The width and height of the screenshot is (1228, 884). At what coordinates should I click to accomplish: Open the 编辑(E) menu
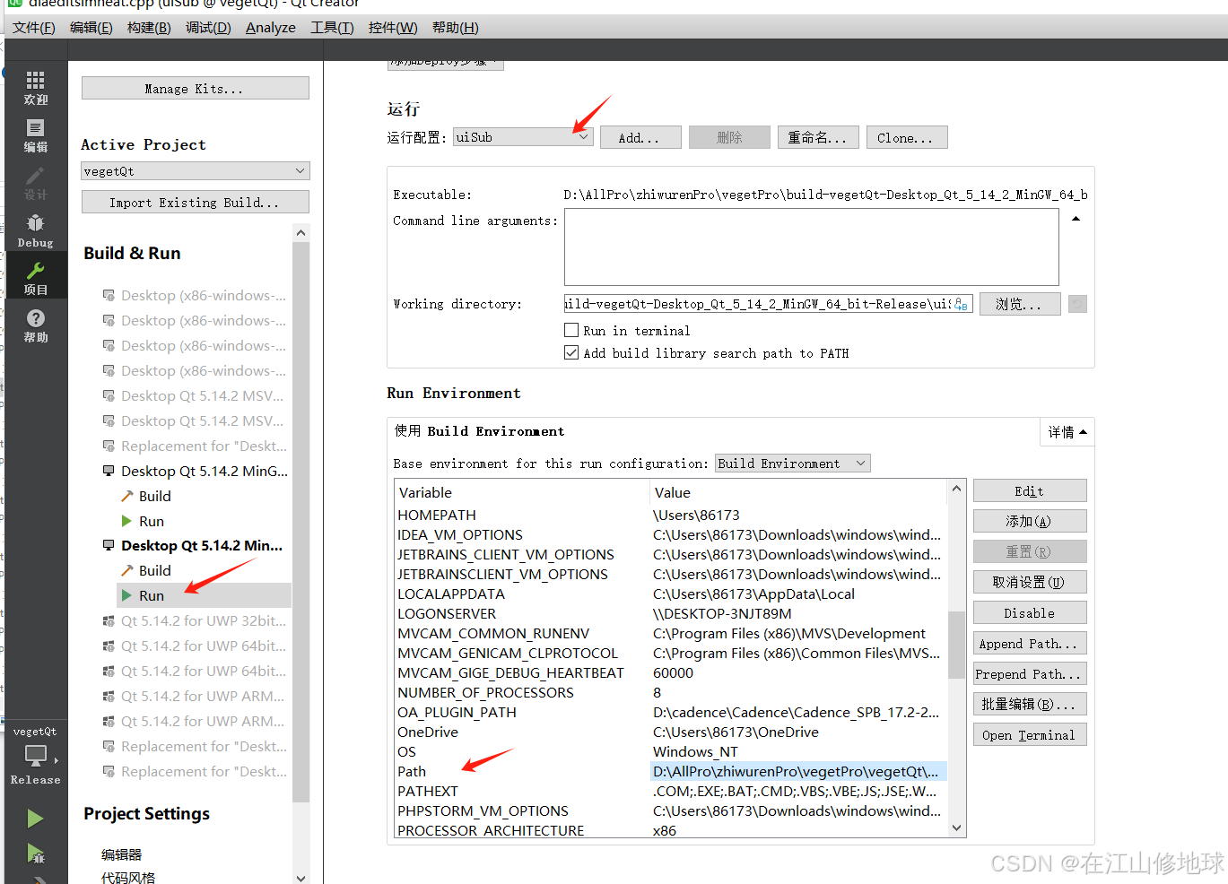[x=91, y=27]
